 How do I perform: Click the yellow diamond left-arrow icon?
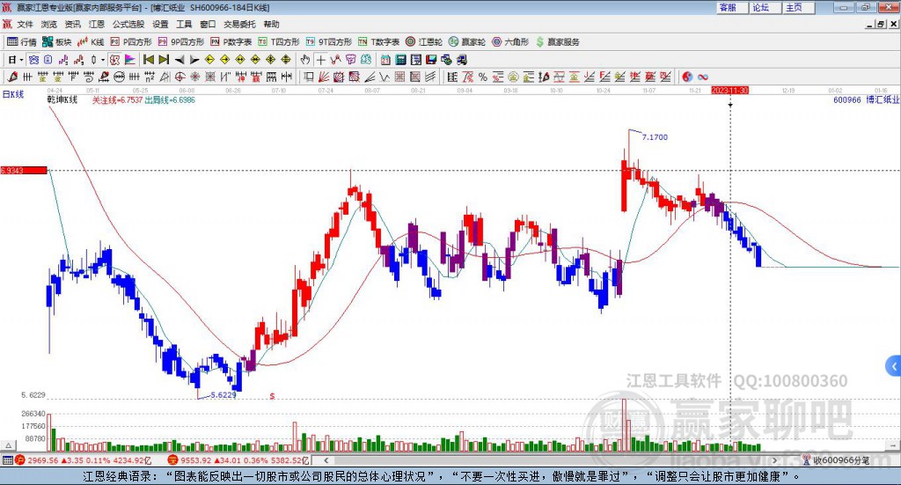(209, 60)
